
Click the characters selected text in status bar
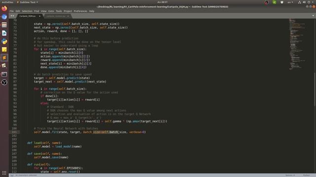tap(26, 175)
